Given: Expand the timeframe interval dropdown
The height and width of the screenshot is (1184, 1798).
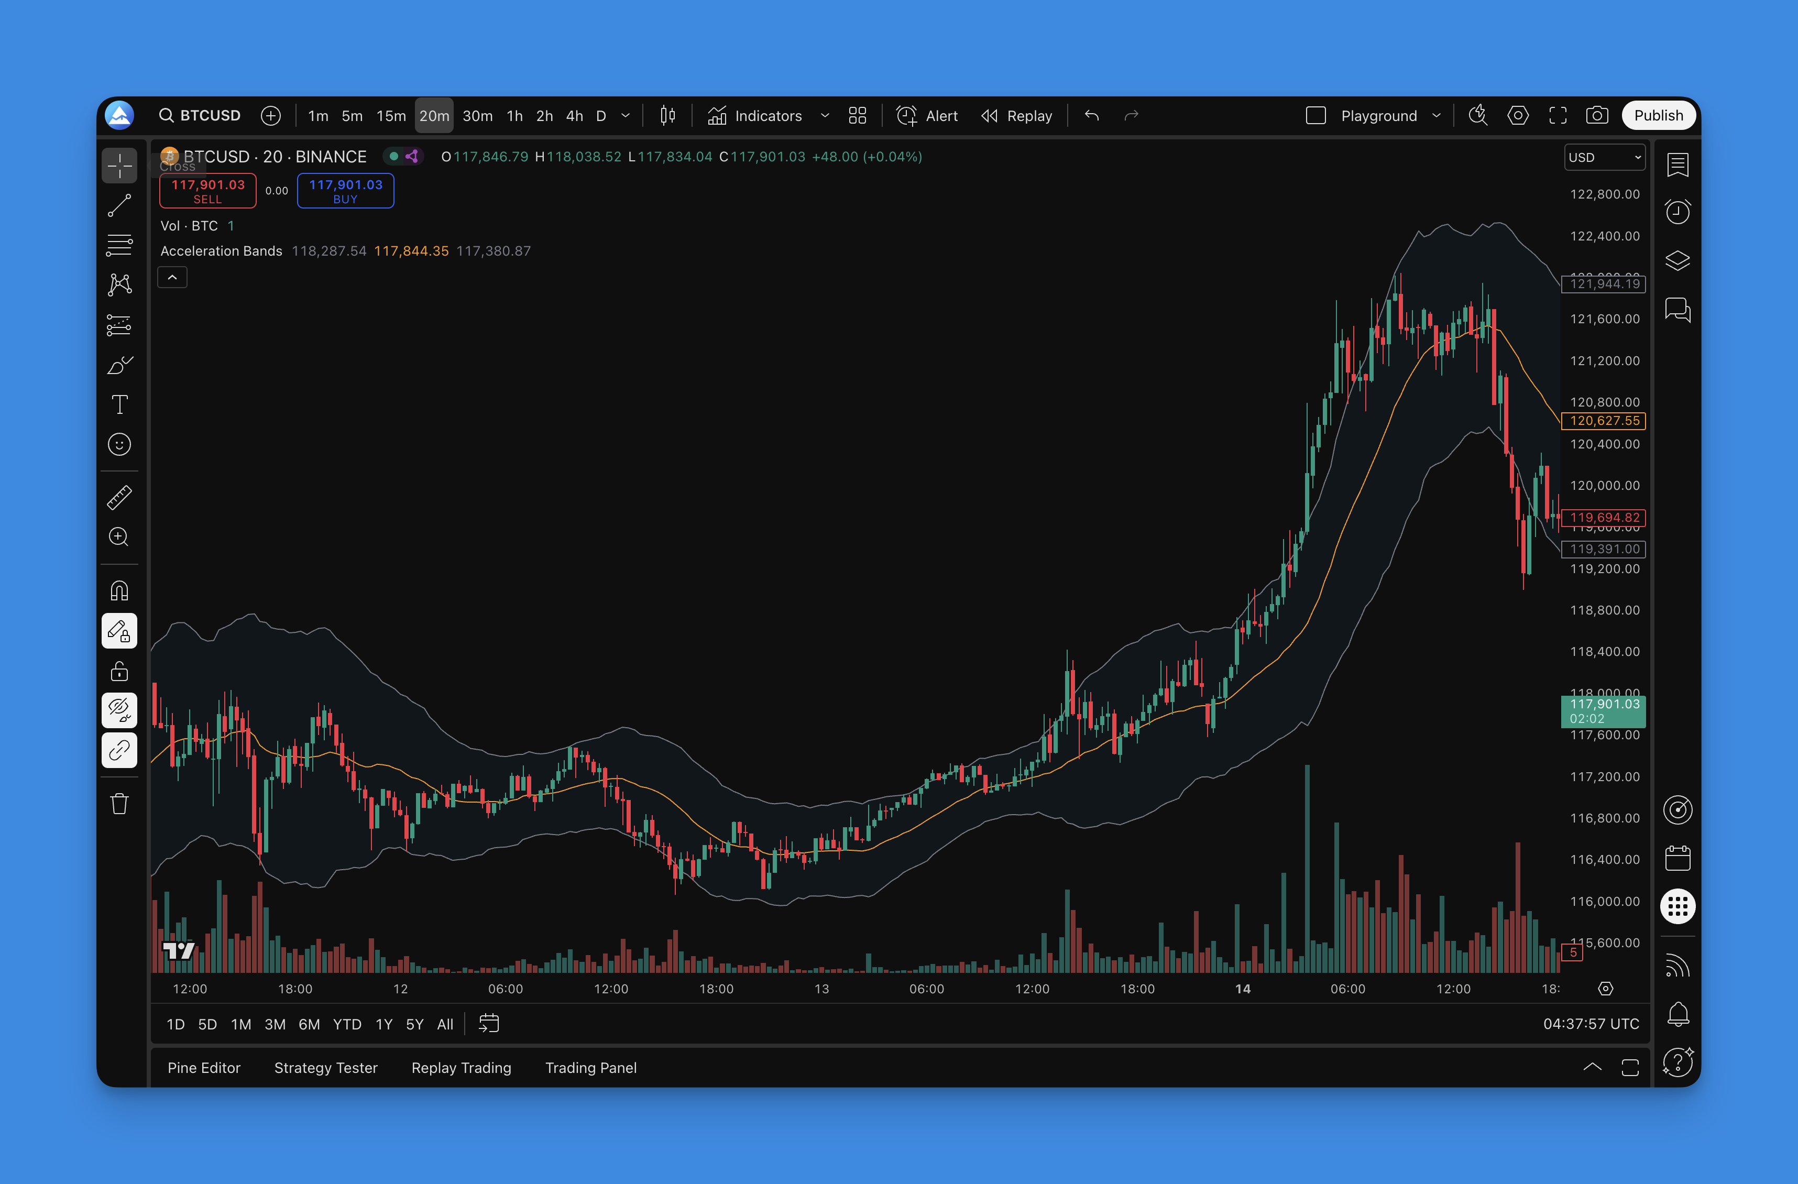Looking at the screenshot, I should pos(626,116).
